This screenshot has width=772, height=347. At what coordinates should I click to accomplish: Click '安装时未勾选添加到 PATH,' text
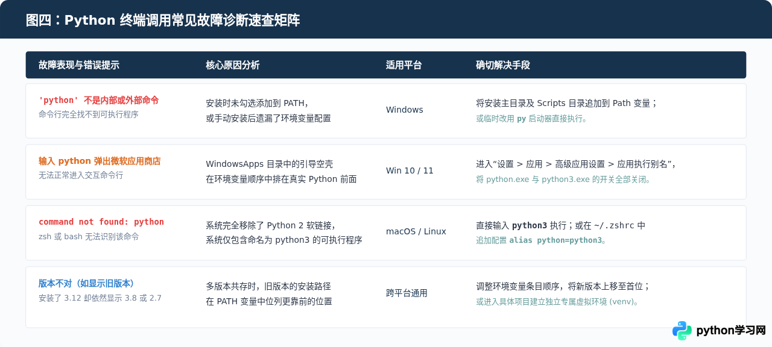click(x=257, y=103)
